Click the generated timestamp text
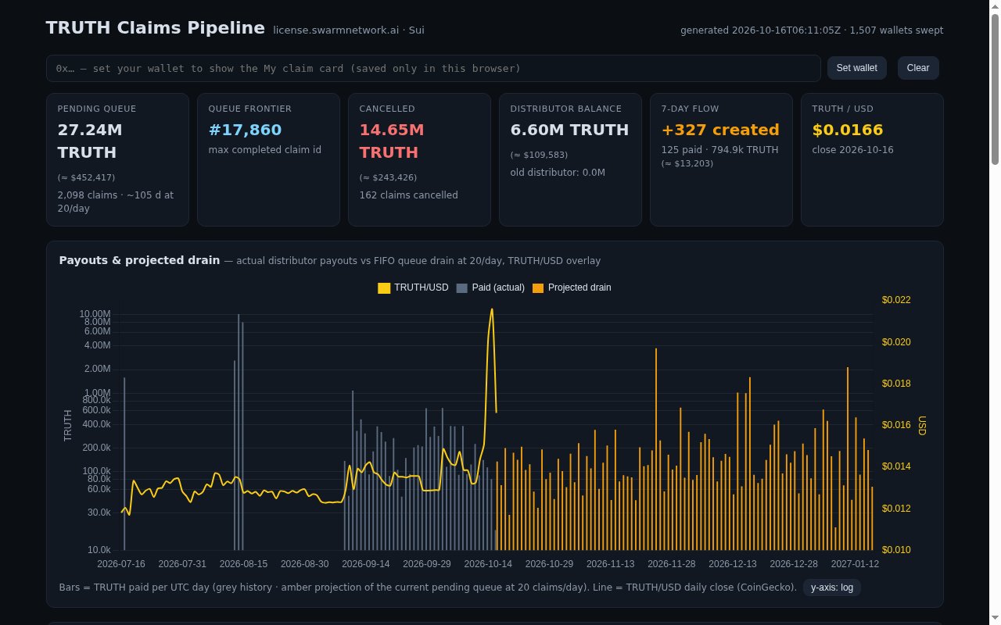The image size is (1001, 625). (812, 30)
